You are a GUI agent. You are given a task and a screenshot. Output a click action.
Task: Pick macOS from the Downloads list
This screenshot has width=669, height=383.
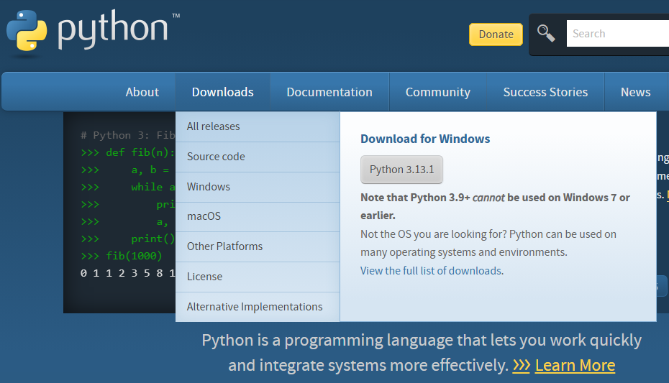pyautogui.click(x=204, y=216)
